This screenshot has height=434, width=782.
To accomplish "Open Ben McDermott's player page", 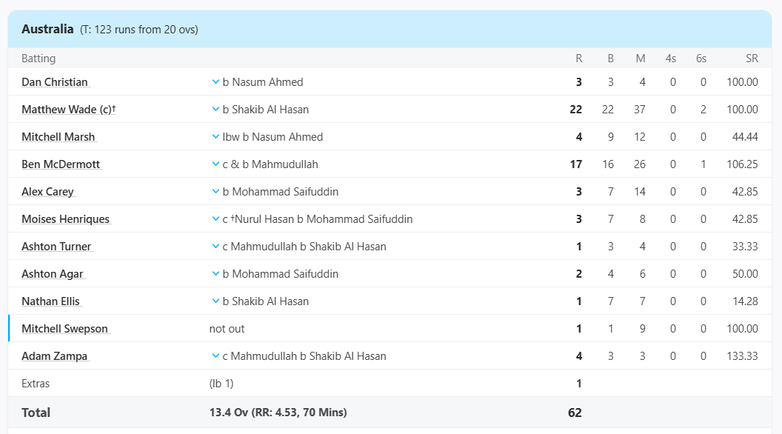I will 61,164.
